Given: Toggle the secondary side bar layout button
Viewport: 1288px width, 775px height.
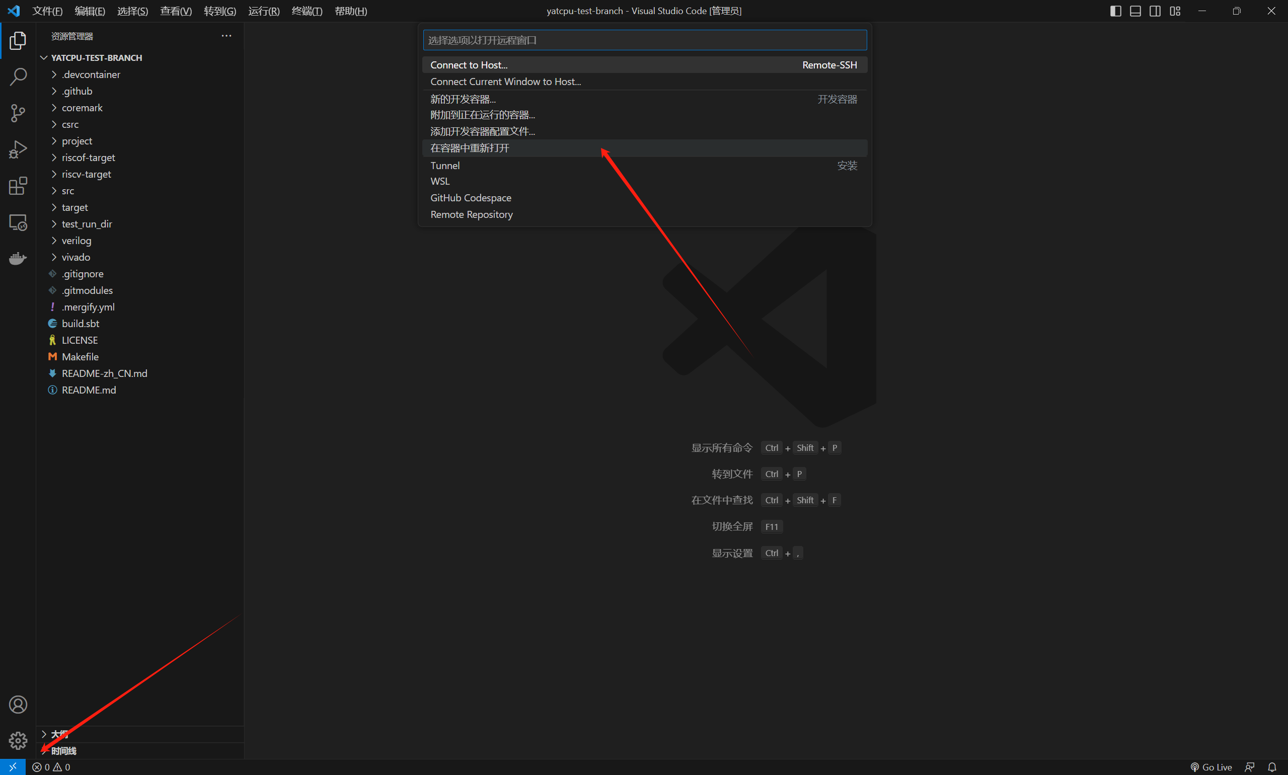Looking at the screenshot, I should (1155, 11).
